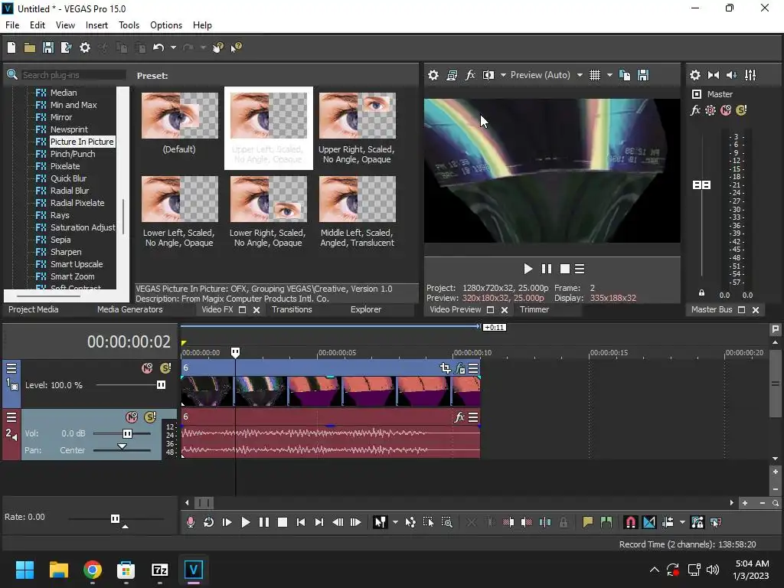Open Event FX on video clip

point(459,369)
